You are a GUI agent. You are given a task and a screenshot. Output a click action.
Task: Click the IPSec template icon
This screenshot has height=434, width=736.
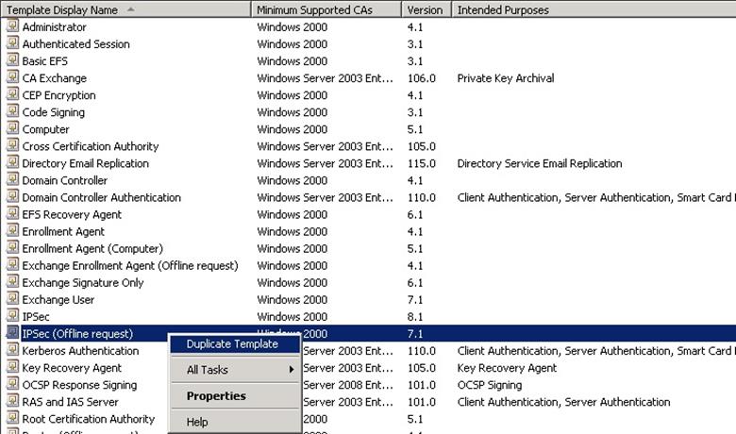pyautogui.click(x=12, y=316)
